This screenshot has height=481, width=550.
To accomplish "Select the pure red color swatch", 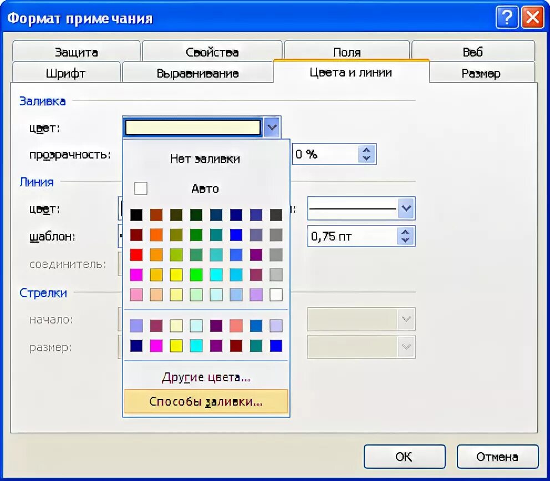I will (x=136, y=255).
